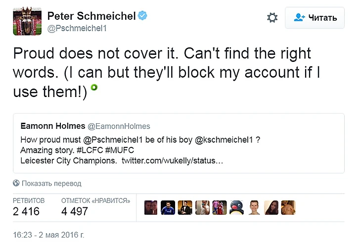This screenshot has width=361, height=245.
Task: Click the globe icon beside translation link
Action: pyautogui.click(x=16, y=183)
